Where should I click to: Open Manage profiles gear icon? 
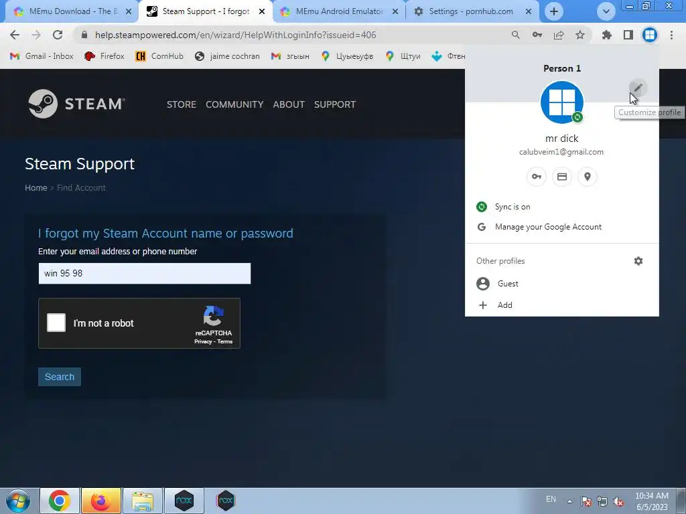click(638, 261)
